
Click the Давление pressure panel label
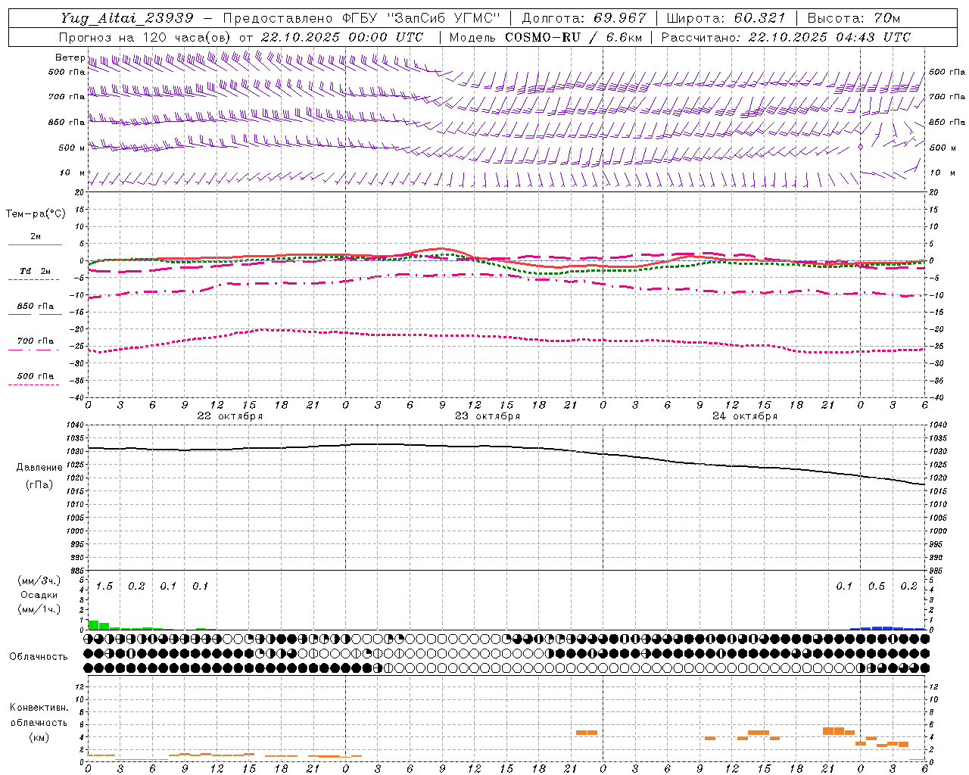pos(39,468)
